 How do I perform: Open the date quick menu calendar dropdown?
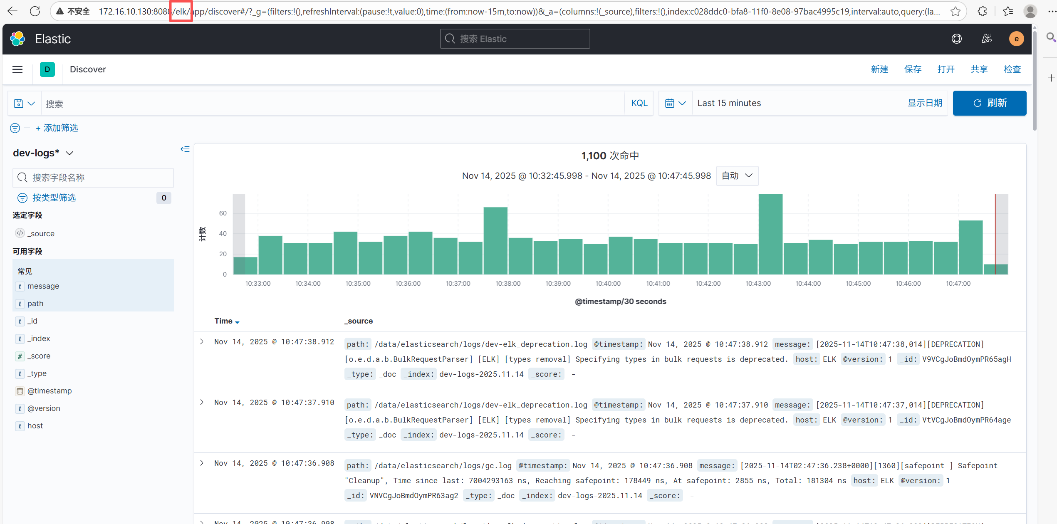click(675, 103)
